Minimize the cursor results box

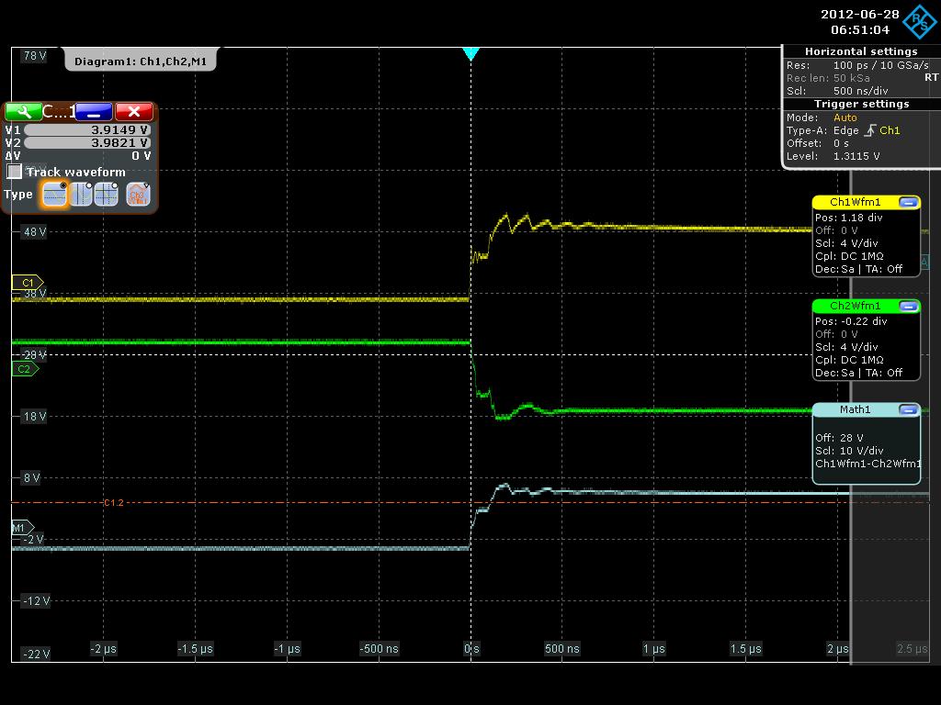pyautogui.click(x=94, y=111)
